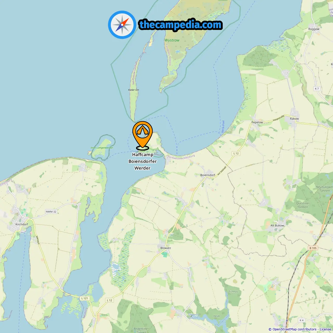Select the Rakow village label
Viewport: 333px width, 333px height.
coord(294,119)
